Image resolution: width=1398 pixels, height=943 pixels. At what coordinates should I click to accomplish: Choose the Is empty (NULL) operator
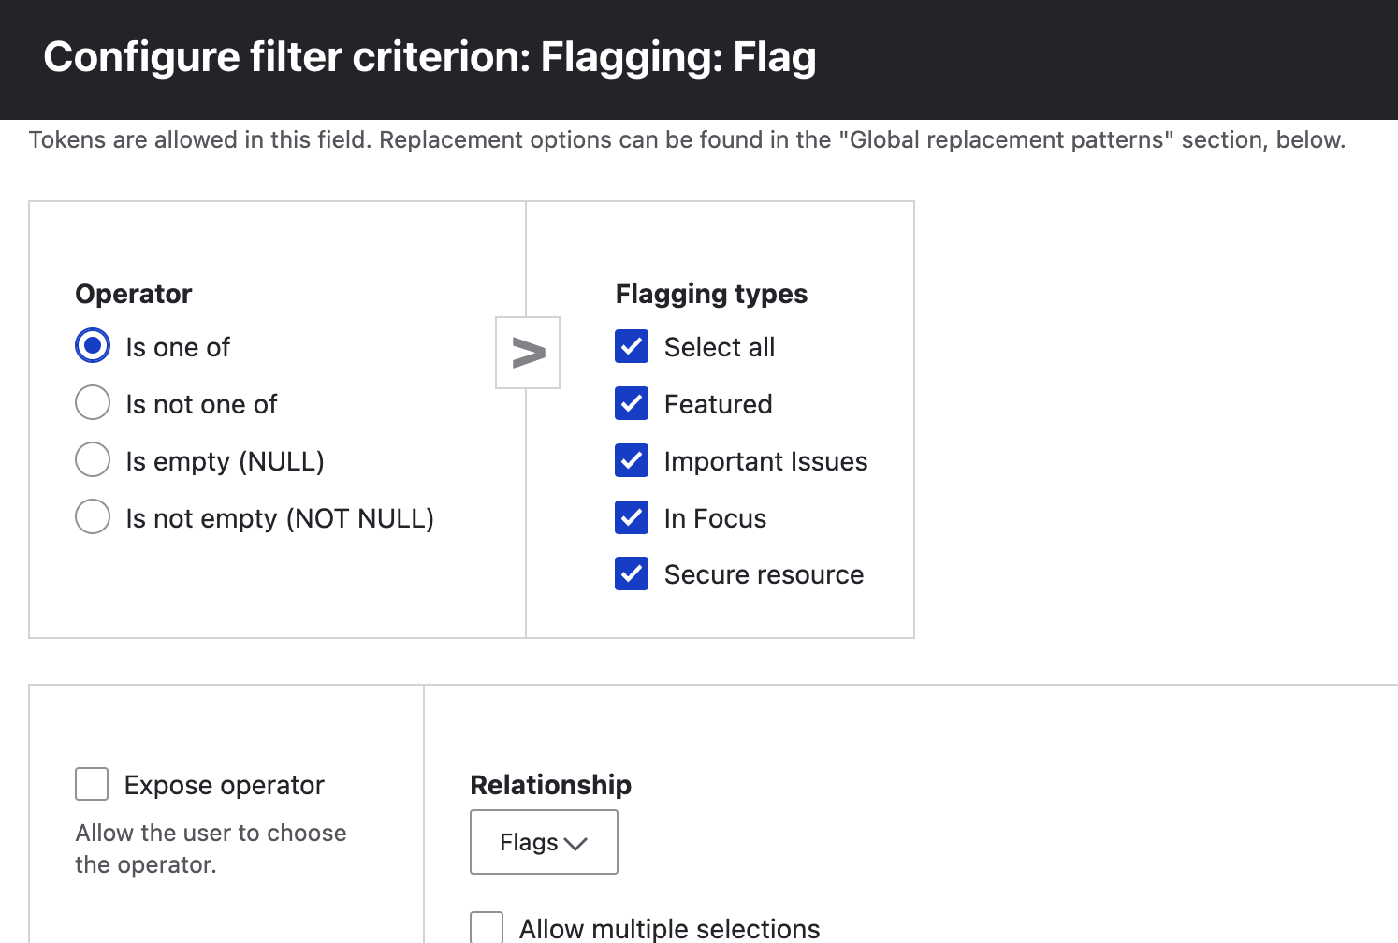tap(92, 459)
